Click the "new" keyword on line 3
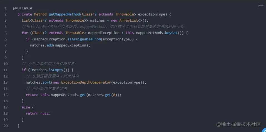 point(114,20)
